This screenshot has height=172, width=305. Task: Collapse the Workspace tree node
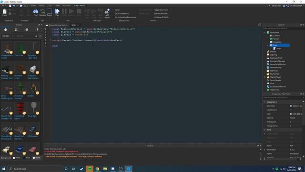pyautogui.click(x=264, y=32)
